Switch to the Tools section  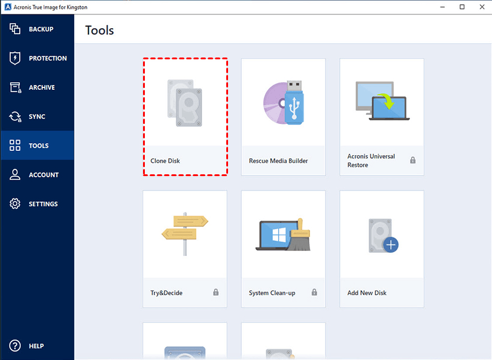coord(37,145)
